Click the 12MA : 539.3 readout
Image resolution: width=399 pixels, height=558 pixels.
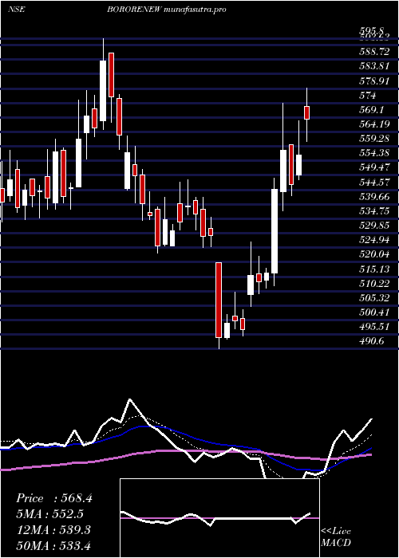pyautogui.click(x=53, y=530)
